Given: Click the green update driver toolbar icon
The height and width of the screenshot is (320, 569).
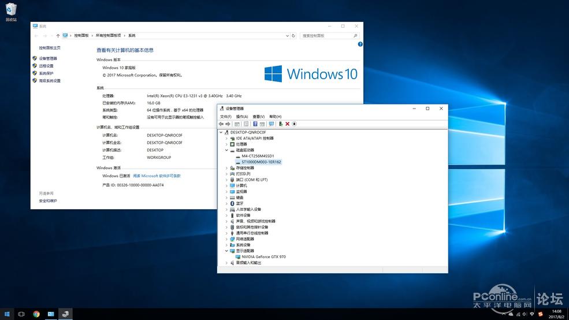Looking at the screenshot, I should 281,124.
